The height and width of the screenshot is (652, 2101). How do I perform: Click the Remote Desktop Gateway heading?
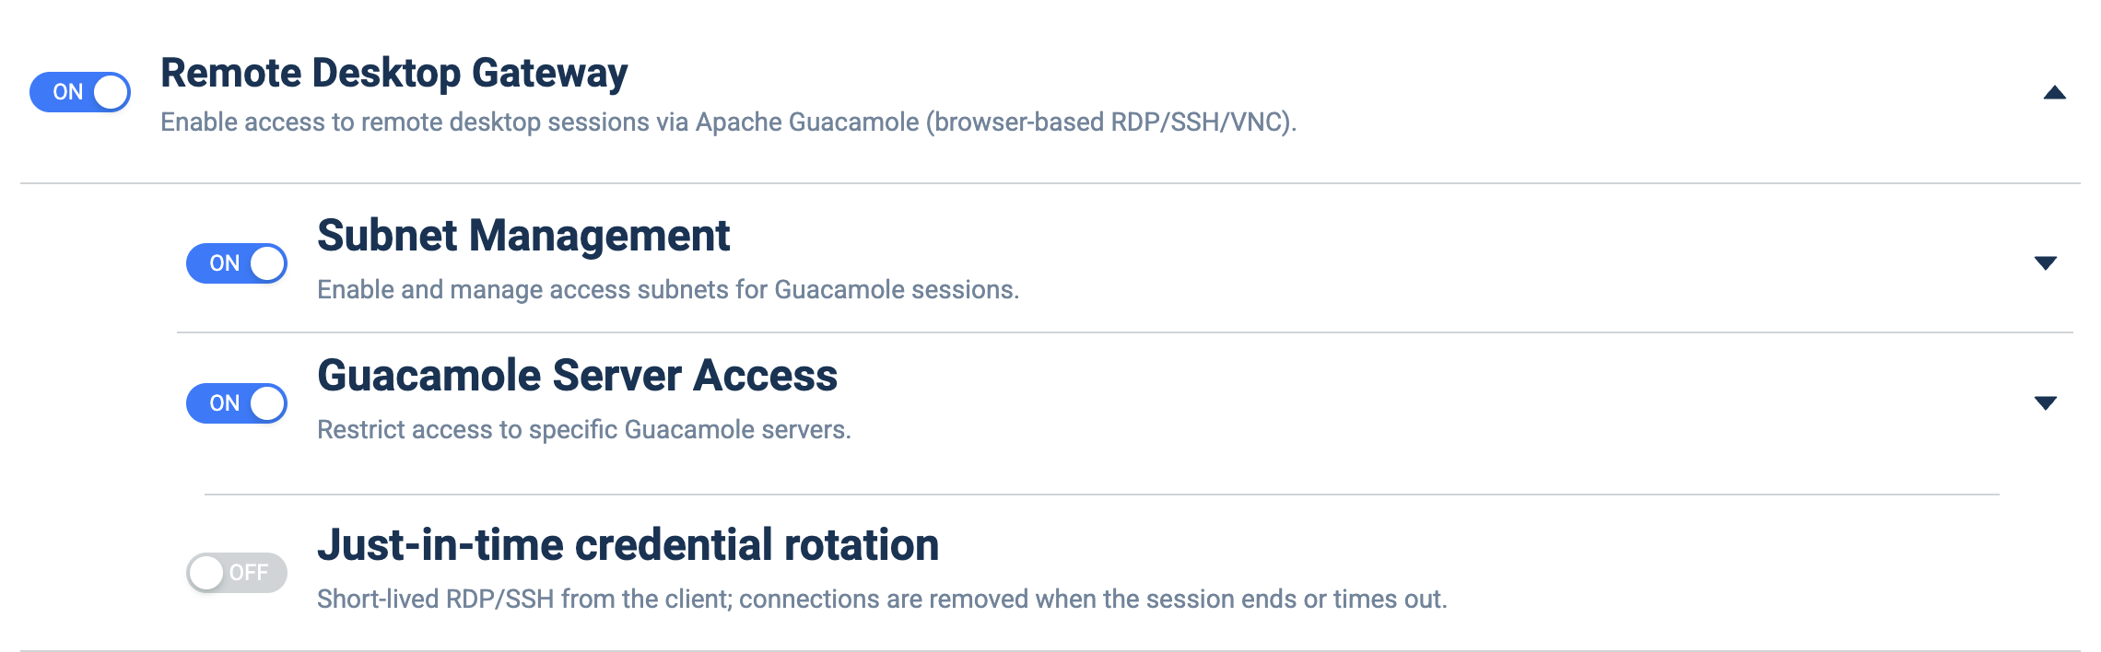393,74
